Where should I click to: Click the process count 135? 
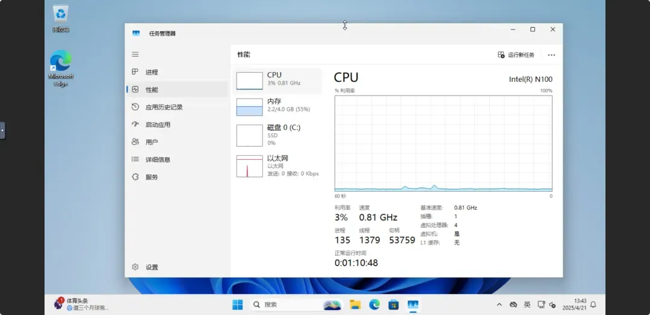click(342, 240)
